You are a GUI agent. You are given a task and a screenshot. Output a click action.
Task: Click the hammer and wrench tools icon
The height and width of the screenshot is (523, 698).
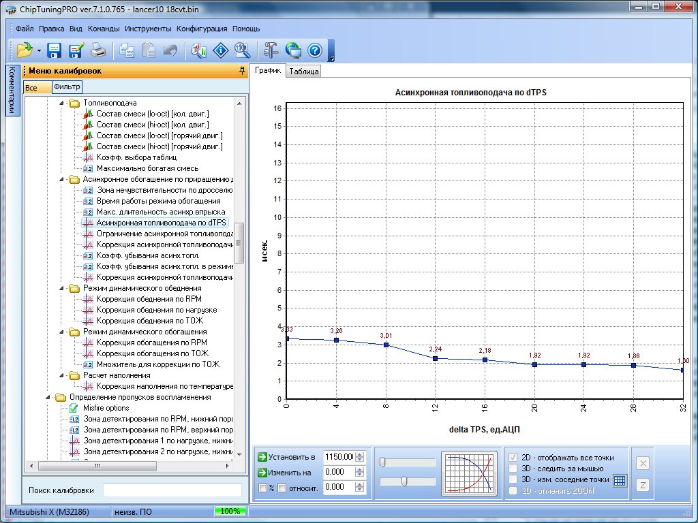[271, 50]
